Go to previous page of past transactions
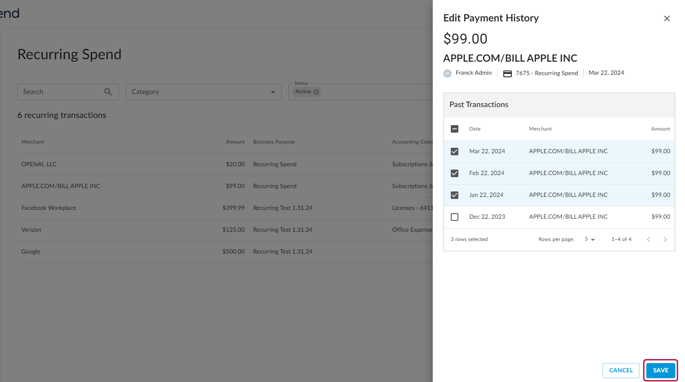Screen dimensions: 685x382 (648, 239)
